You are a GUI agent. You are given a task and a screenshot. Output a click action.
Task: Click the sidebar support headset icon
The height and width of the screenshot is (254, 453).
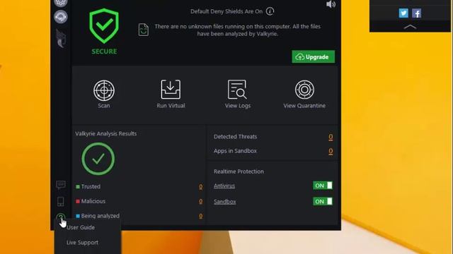(x=61, y=17)
